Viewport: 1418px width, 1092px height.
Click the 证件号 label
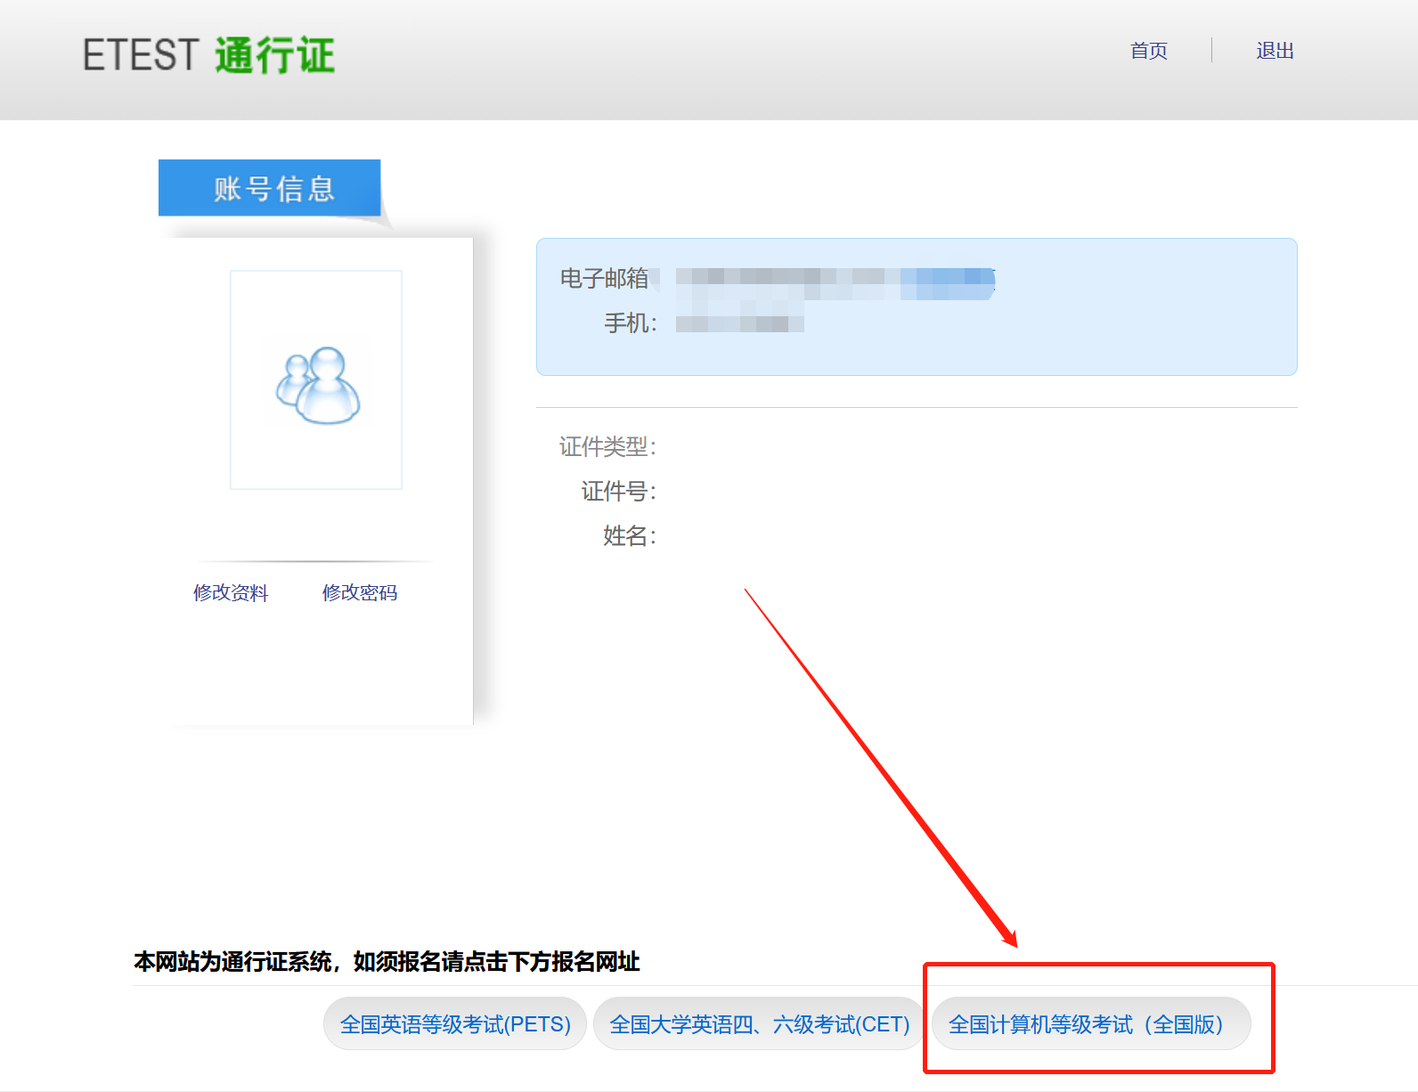618,492
